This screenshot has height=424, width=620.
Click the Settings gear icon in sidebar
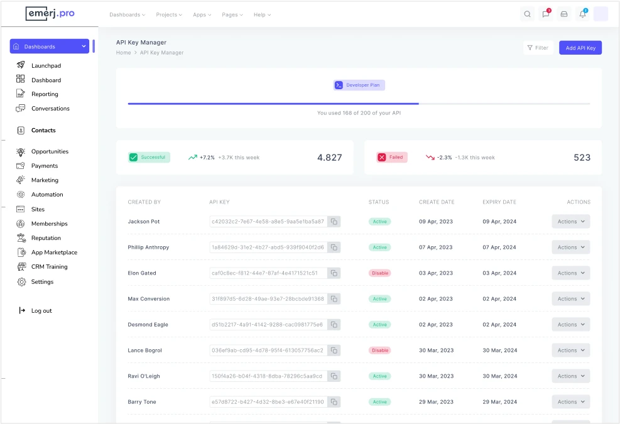point(21,282)
